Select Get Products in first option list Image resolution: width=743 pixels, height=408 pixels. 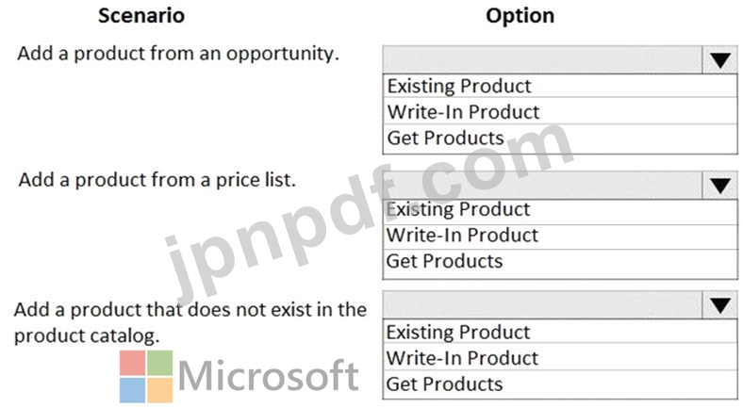tap(560, 139)
